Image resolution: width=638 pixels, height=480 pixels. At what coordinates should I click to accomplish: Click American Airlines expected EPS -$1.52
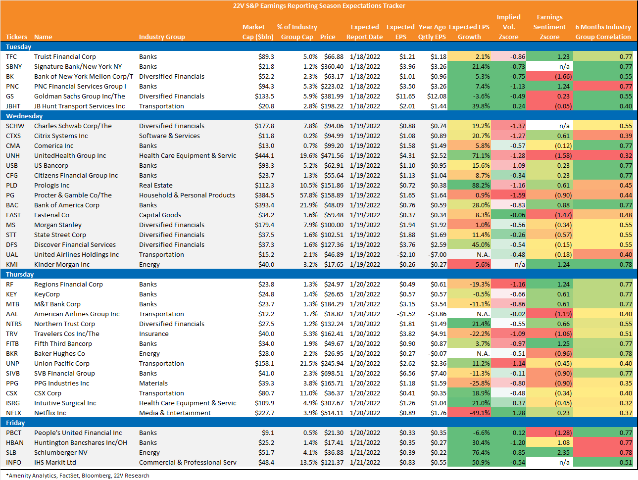pos(405,314)
